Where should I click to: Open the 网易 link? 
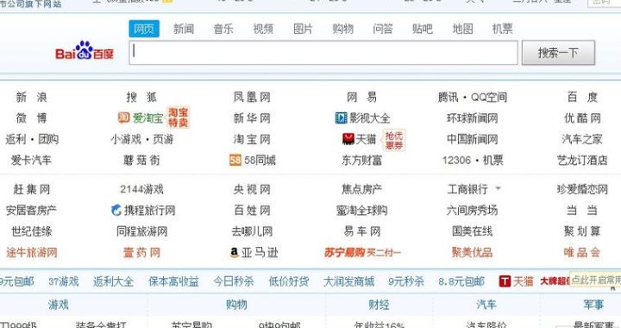point(362,97)
